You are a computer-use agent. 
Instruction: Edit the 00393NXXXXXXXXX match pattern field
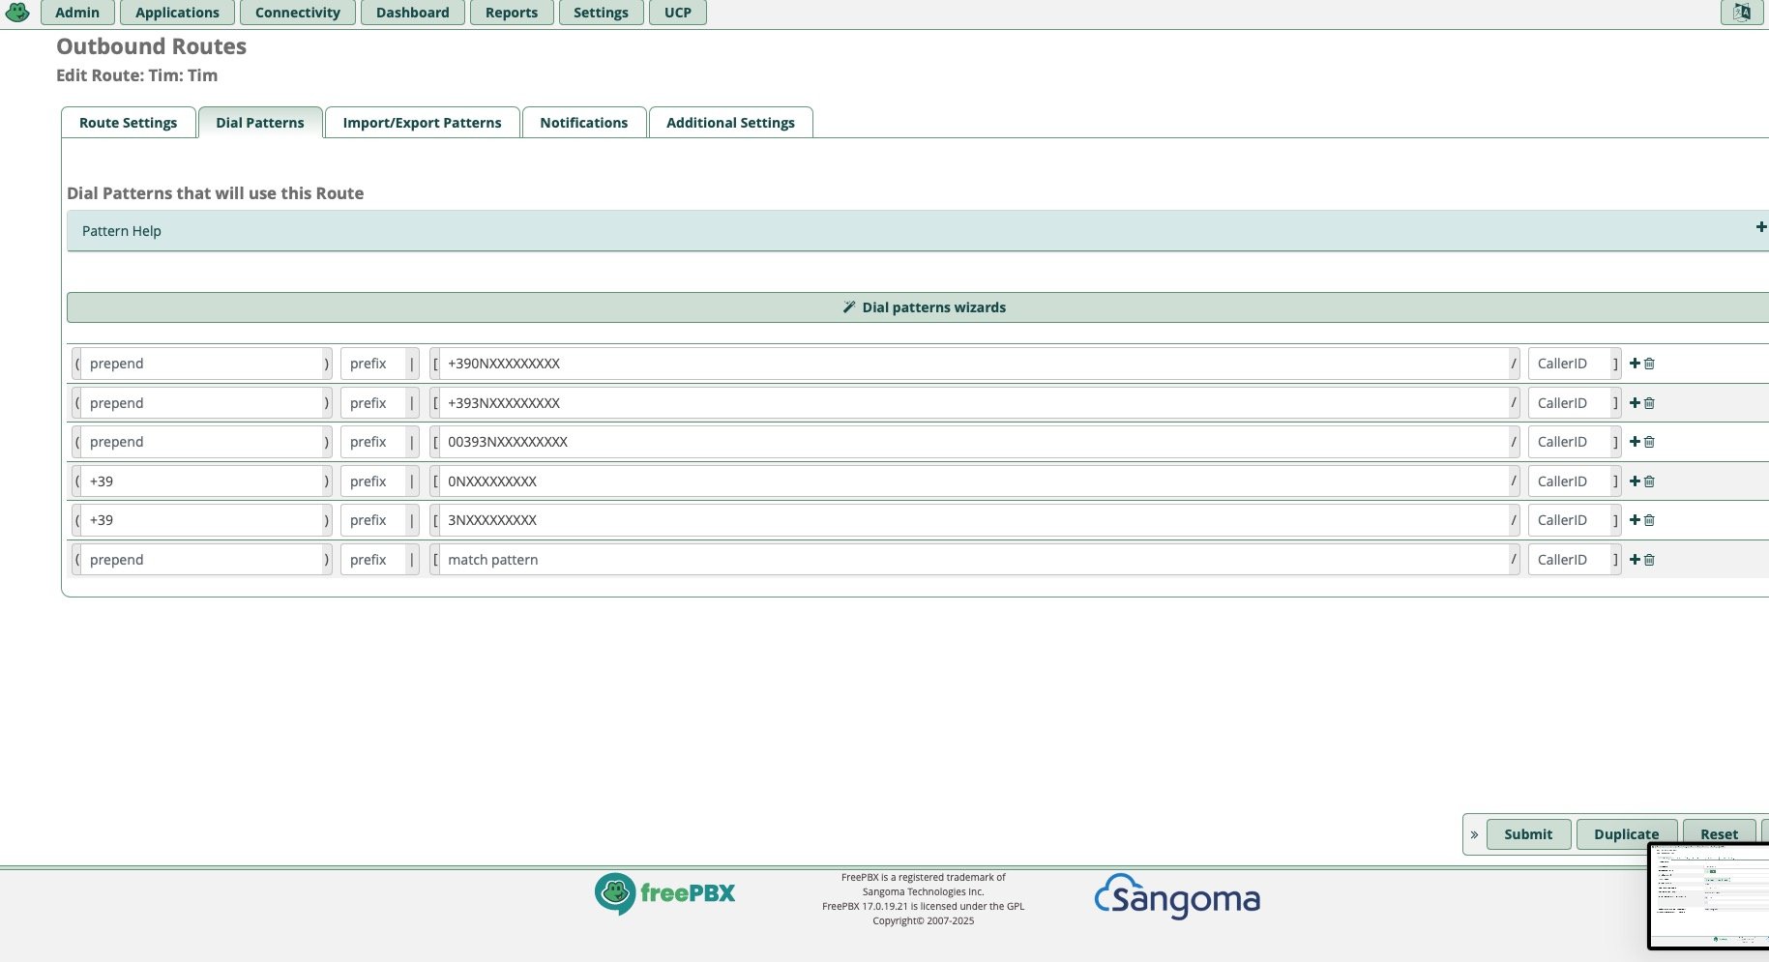tap(974, 442)
